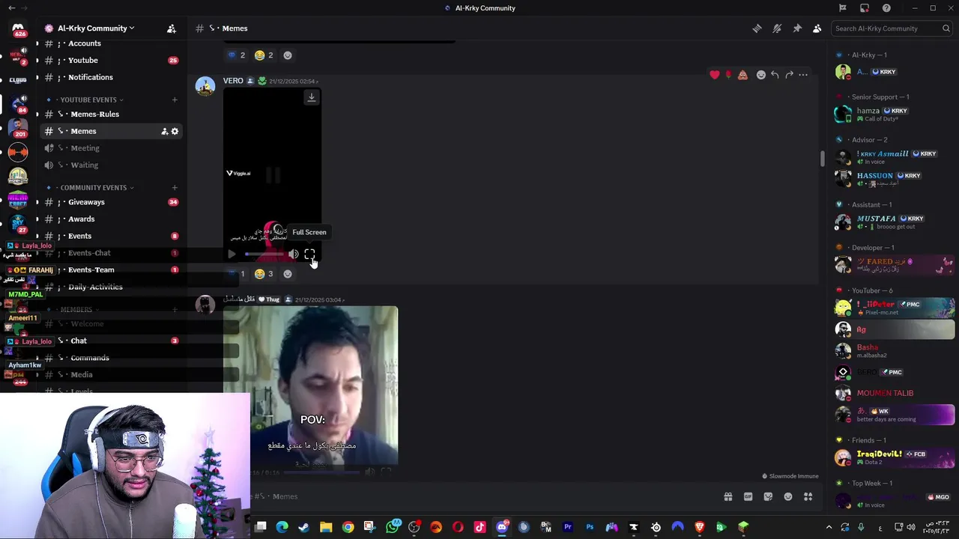Open apps icon in message bar
The height and width of the screenshot is (539, 959).
click(x=808, y=496)
